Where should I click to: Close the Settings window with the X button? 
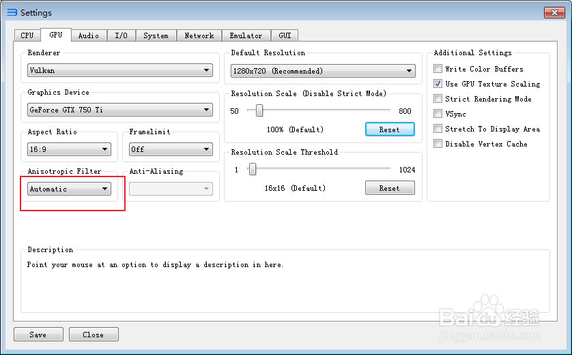[554, 12]
